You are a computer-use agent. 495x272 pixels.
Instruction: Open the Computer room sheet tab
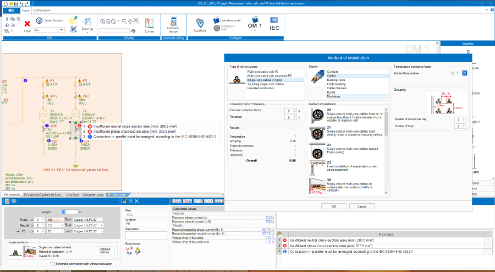coord(93,194)
